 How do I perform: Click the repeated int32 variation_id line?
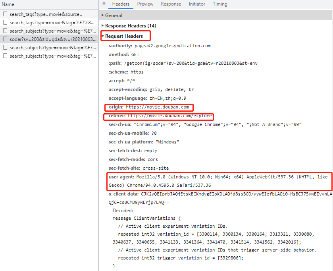tap(213, 238)
